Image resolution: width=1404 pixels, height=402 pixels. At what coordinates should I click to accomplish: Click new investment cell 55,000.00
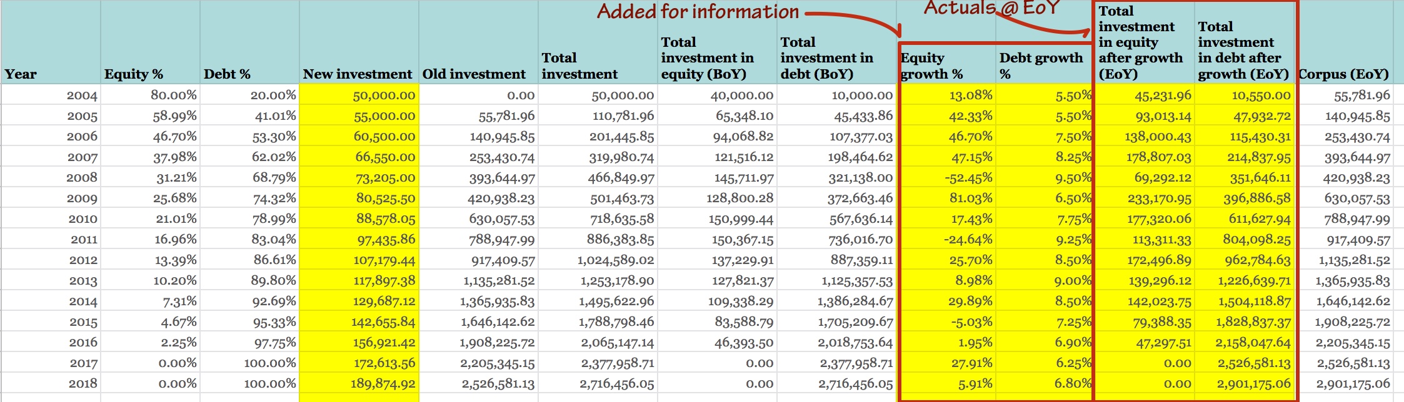(x=359, y=115)
